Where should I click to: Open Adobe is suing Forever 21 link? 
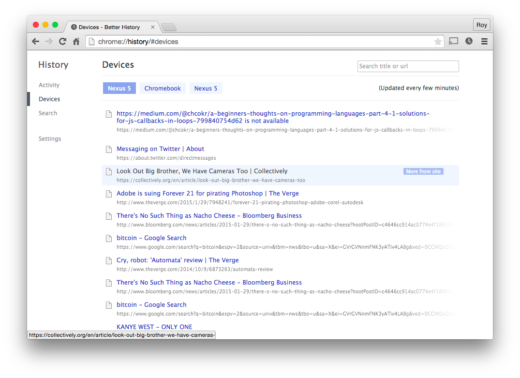point(208,194)
